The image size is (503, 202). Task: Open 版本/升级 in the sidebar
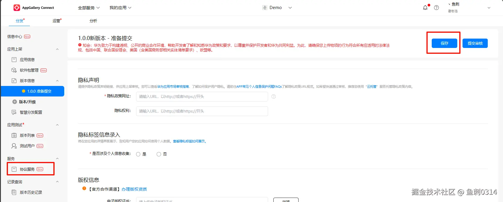[x=27, y=102]
